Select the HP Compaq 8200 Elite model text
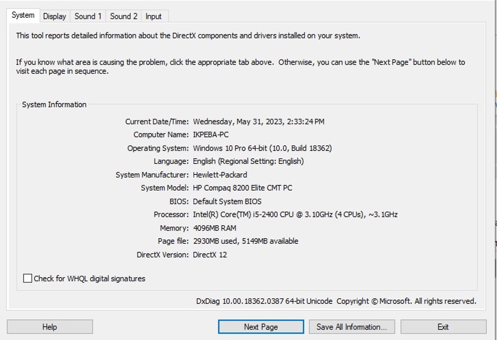 pyautogui.click(x=242, y=188)
